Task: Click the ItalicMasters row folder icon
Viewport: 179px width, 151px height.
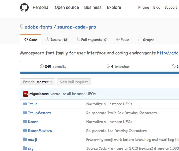Action: (25, 113)
